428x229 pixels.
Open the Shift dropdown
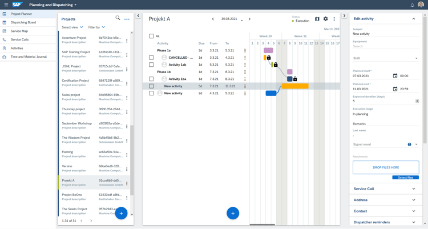click(385, 58)
